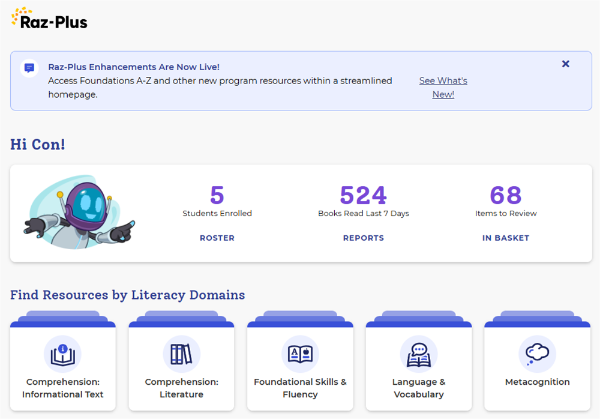
Task: Click the Foundational Skills & Fluency icon
Action: [x=300, y=354]
